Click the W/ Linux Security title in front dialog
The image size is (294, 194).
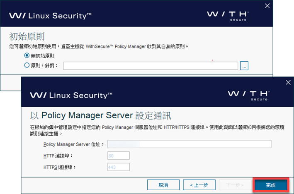(71, 95)
